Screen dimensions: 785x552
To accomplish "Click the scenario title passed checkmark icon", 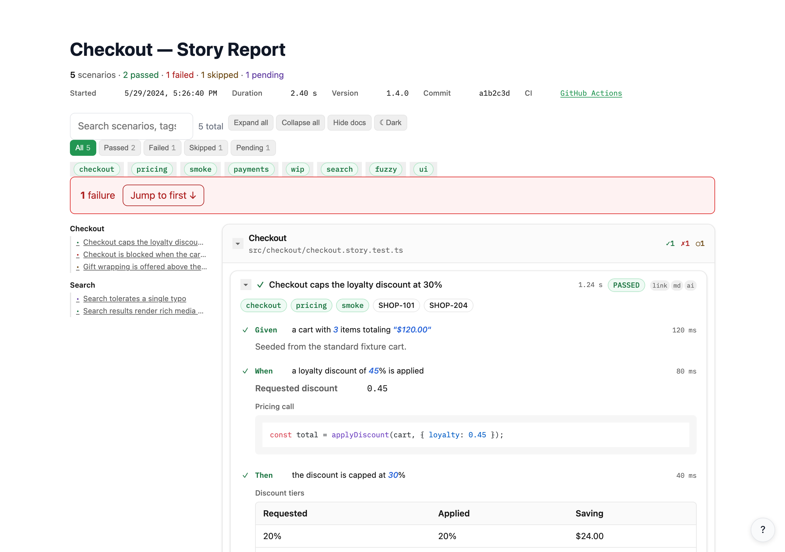I will tap(260, 285).
